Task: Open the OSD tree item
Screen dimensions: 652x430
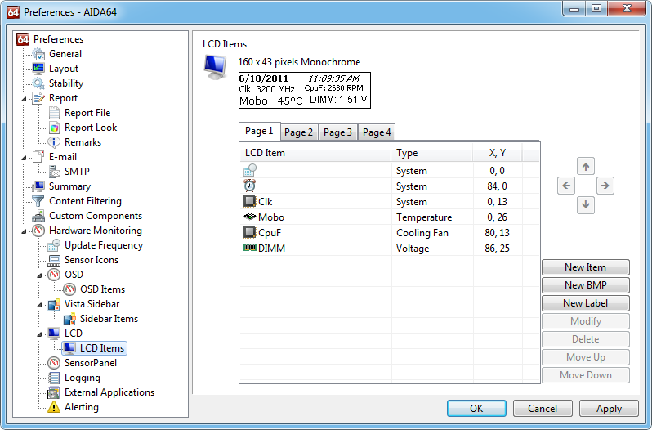Action: (x=74, y=275)
